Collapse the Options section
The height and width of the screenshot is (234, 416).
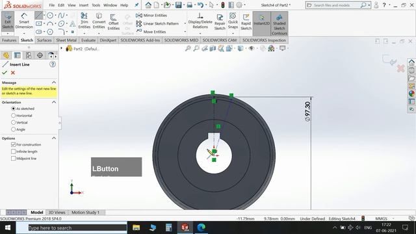[x=54, y=138]
